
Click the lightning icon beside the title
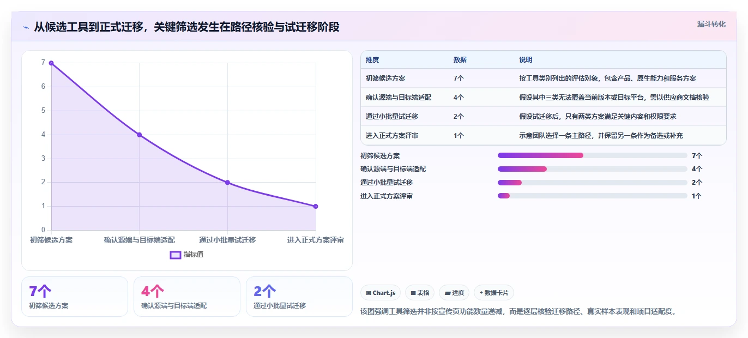click(x=26, y=27)
